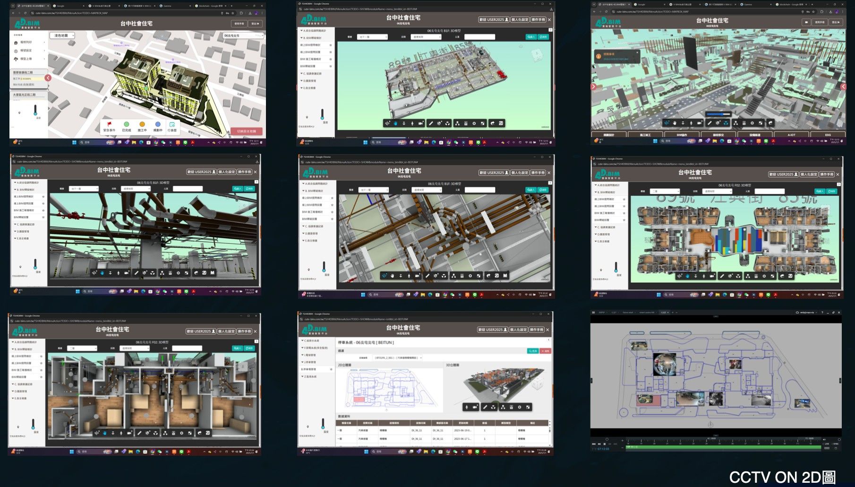Click the red clear button in parking window
The image size is (855, 487).
(545, 351)
